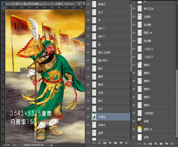Click the document title tab text
This screenshot has height=147, width=178.
[x=40, y=4]
